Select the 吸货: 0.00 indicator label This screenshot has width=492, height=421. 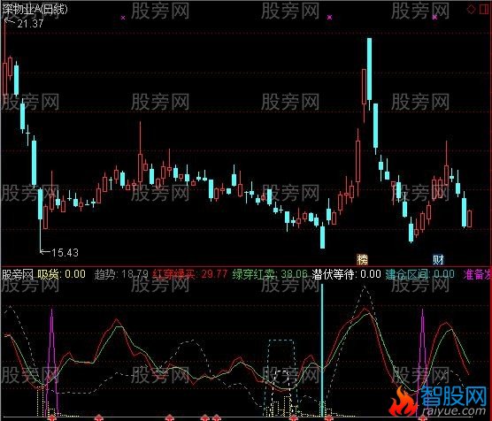62,274
